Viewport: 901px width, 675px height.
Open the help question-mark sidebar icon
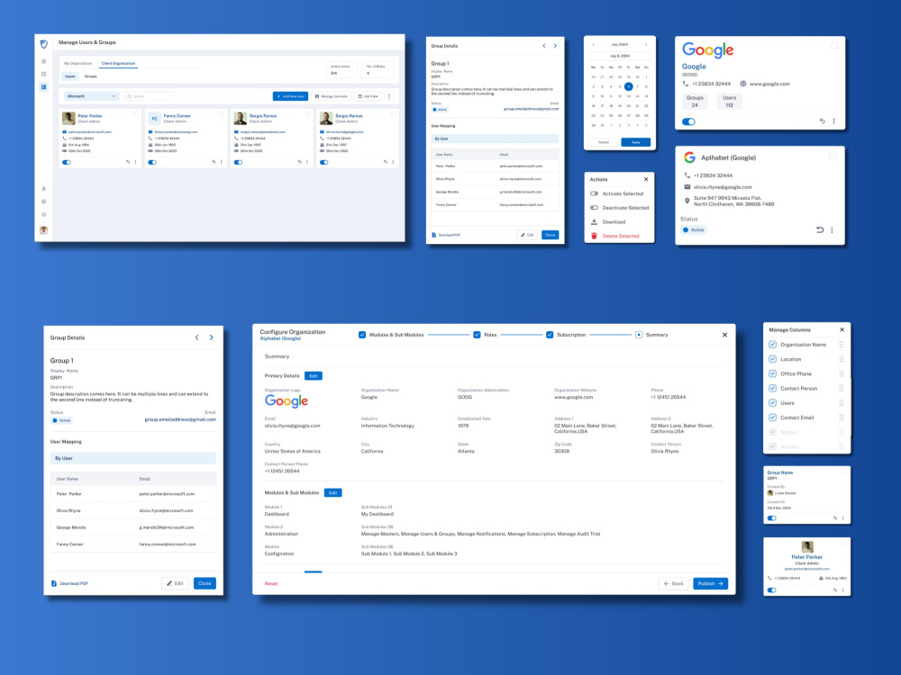pos(43,202)
